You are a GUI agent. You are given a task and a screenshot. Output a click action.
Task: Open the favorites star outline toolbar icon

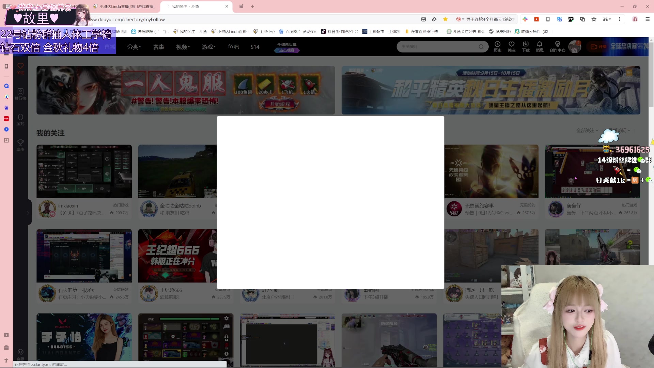coord(594,19)
